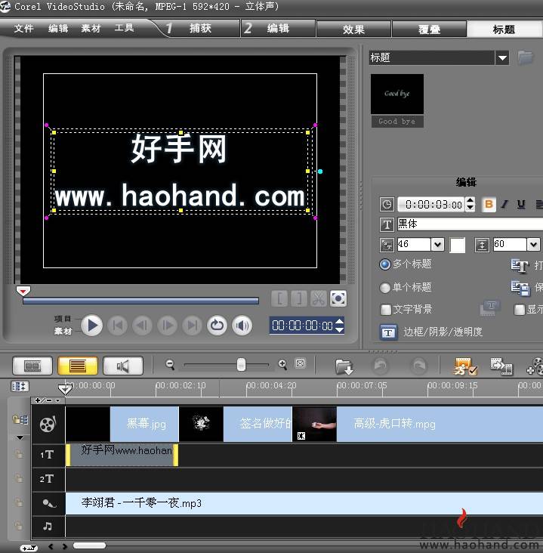Viewport: 543px width, 553px height.
Task: Adjust duration 0:00:03:00 spinner arrows
Action: [x=470, y=204]
